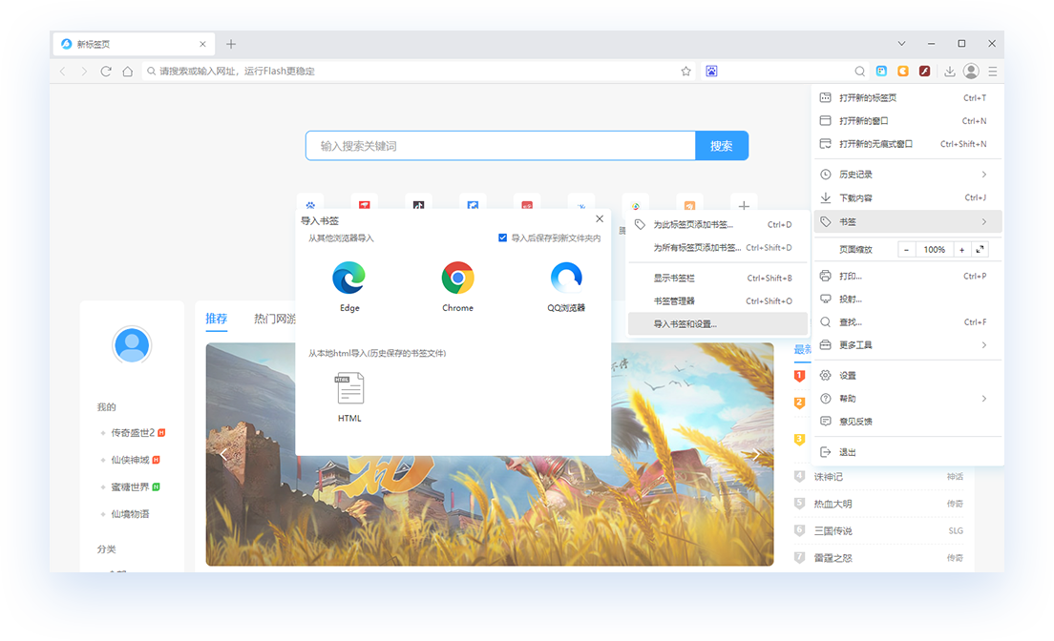Open the user avatar profile icon
The width and height of the screenshot is (1054, 641).
(971, 72)
